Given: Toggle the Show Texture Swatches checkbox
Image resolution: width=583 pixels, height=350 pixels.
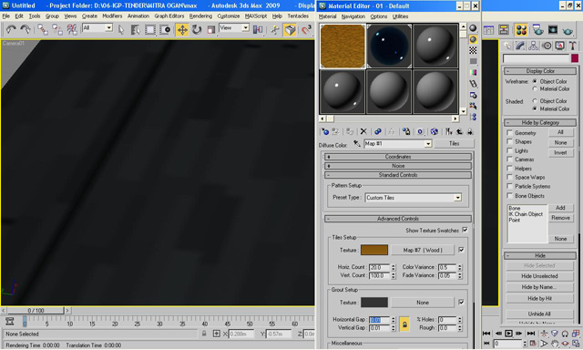Looking at the screenshot, I should (x=465, y=231).
